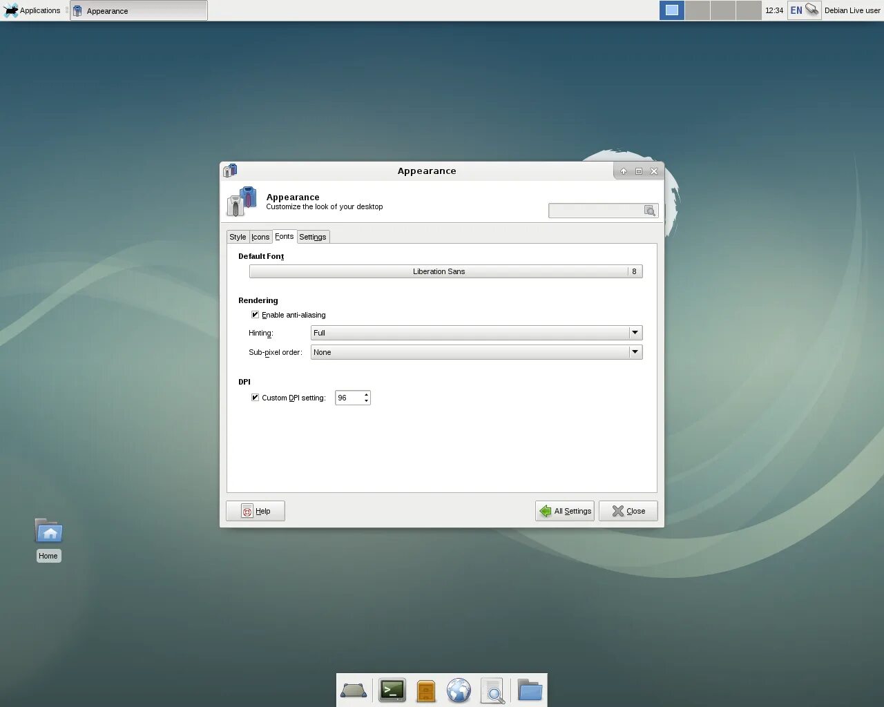
Task: Click the Appearance window title icon
Action: coord(230,171)
